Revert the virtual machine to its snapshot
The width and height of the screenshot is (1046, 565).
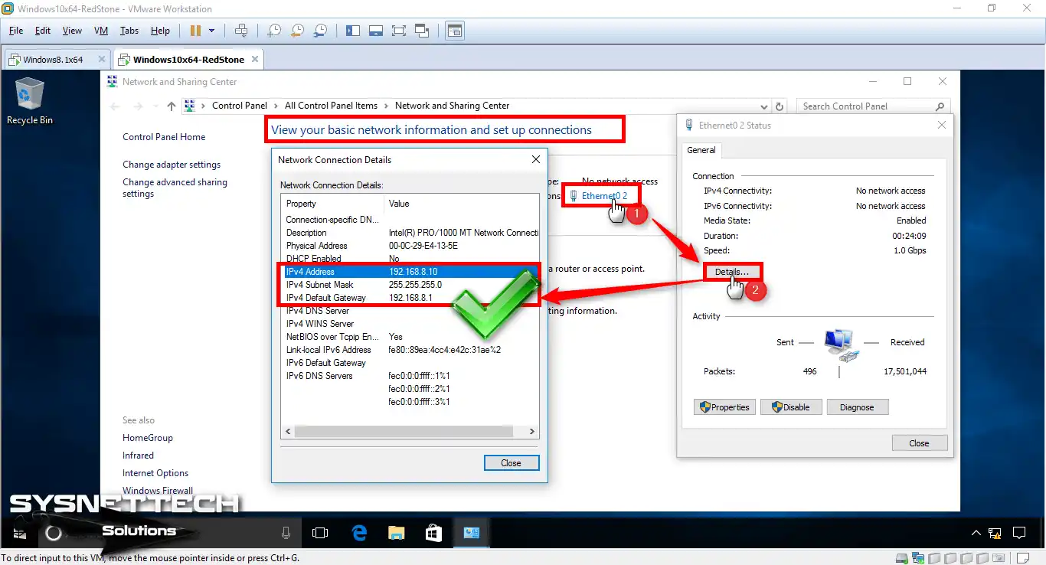click(296, 31)
